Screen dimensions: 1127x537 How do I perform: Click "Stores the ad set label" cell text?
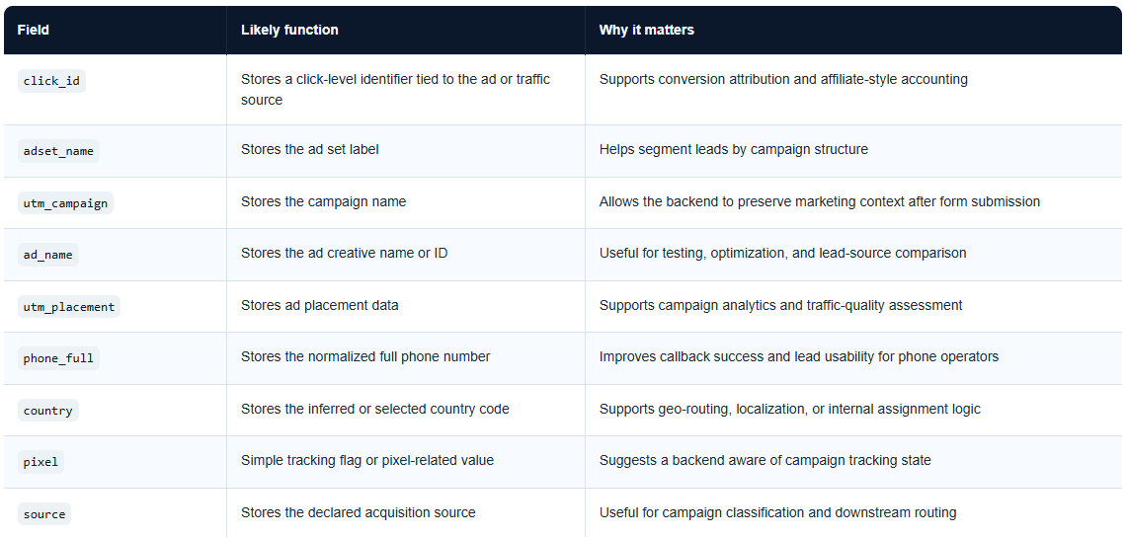click(309, 149)
